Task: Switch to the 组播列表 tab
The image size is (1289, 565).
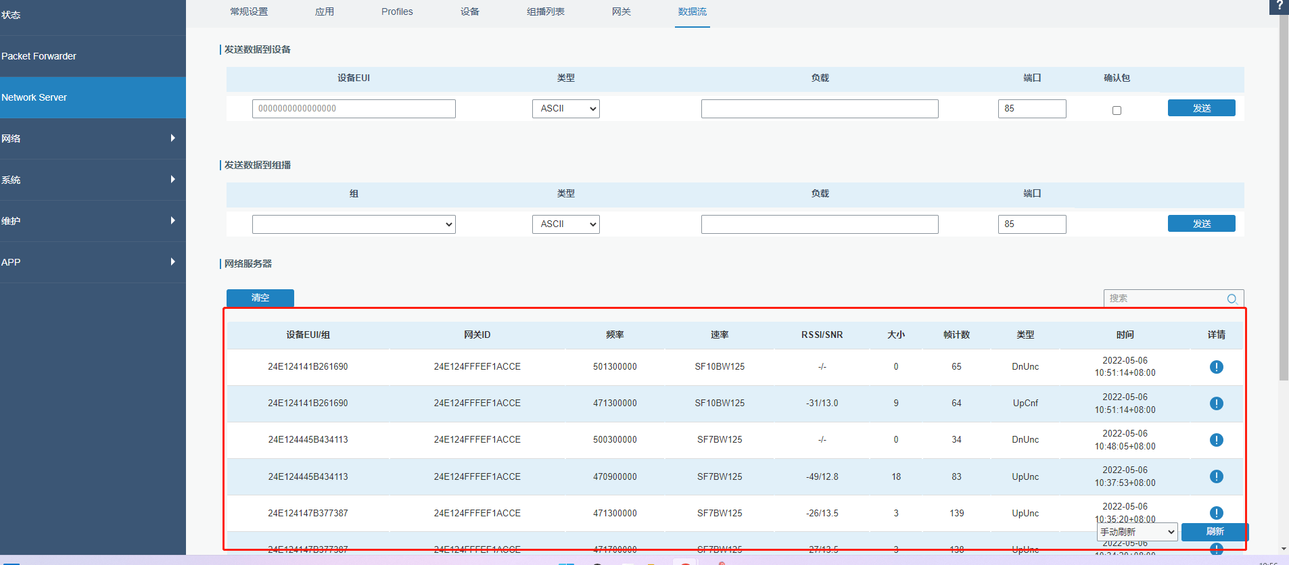Action: point(545,11)
